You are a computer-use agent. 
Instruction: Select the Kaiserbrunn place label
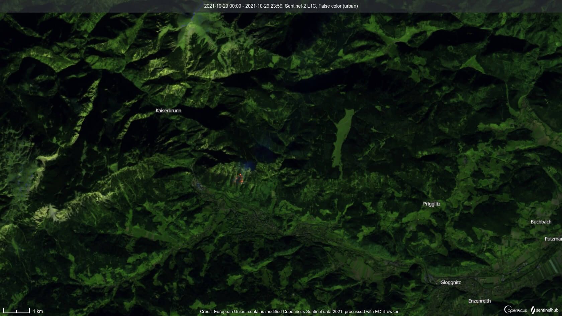168,110
